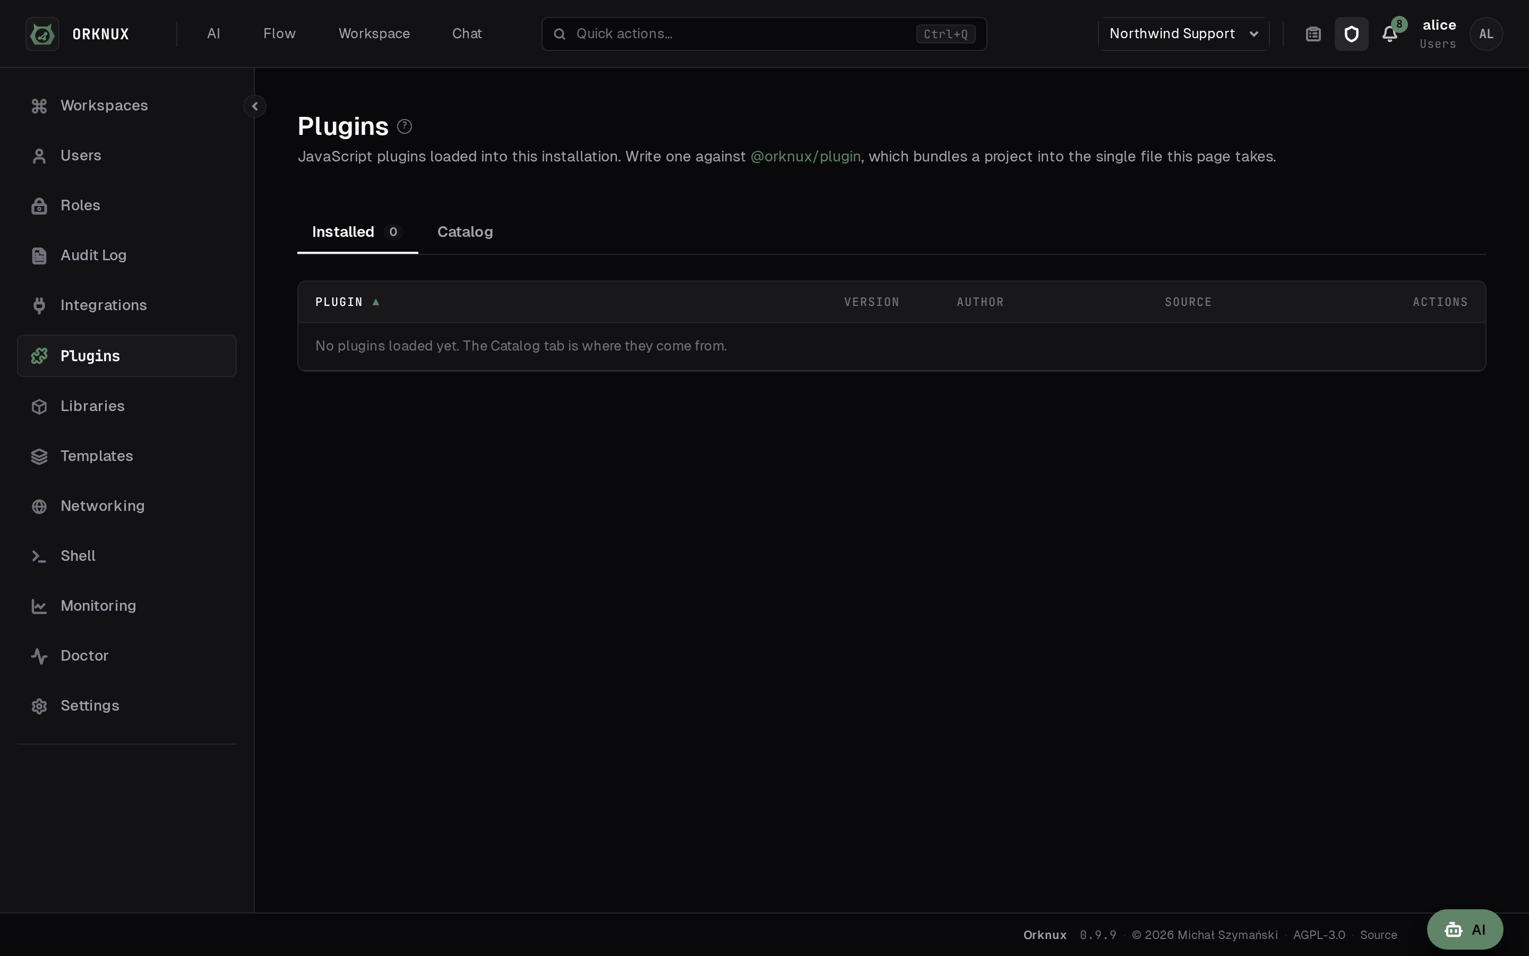
Task: Focus the Quick actions search field
Action: 764,34
